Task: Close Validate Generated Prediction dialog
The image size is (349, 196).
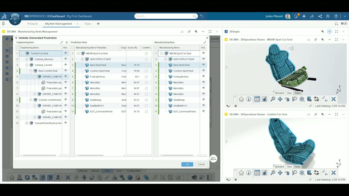Action: 207,38
